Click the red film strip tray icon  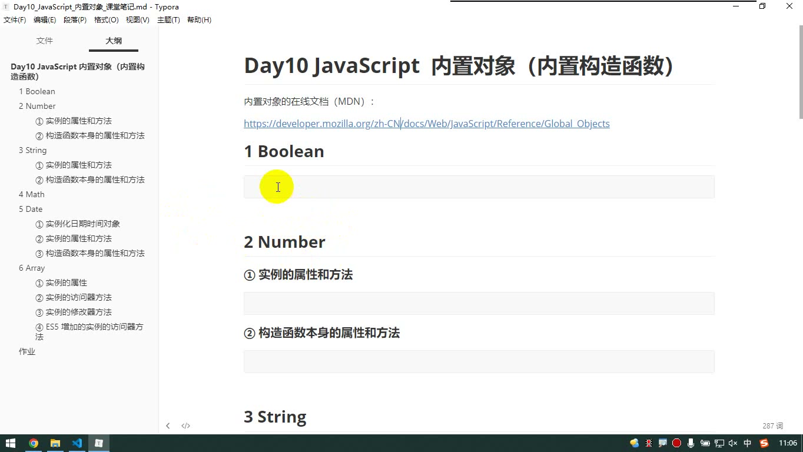[649, 443]
